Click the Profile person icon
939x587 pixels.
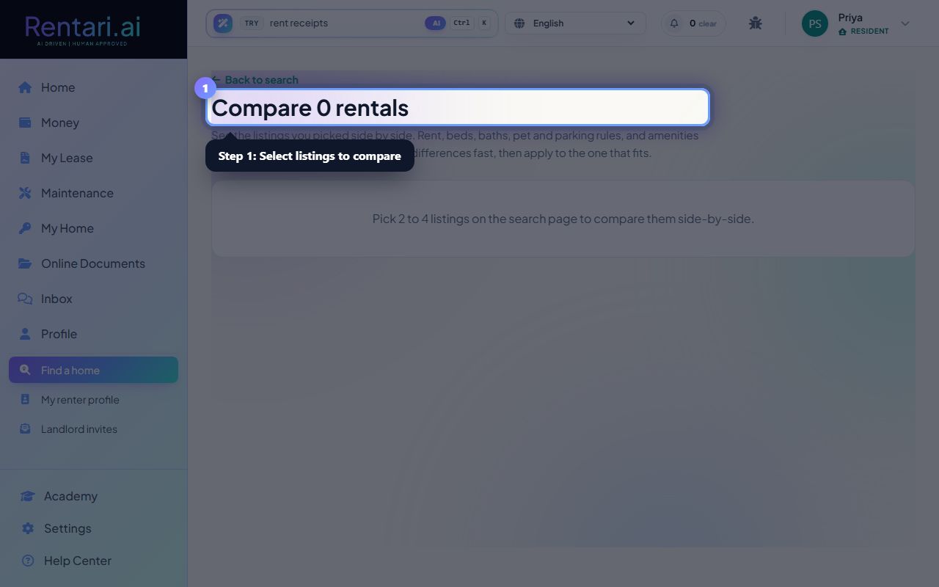[x=25, y=334]
